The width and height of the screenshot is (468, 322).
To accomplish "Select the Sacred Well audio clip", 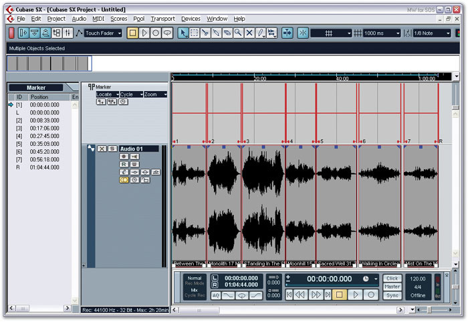I will (336, 206).
